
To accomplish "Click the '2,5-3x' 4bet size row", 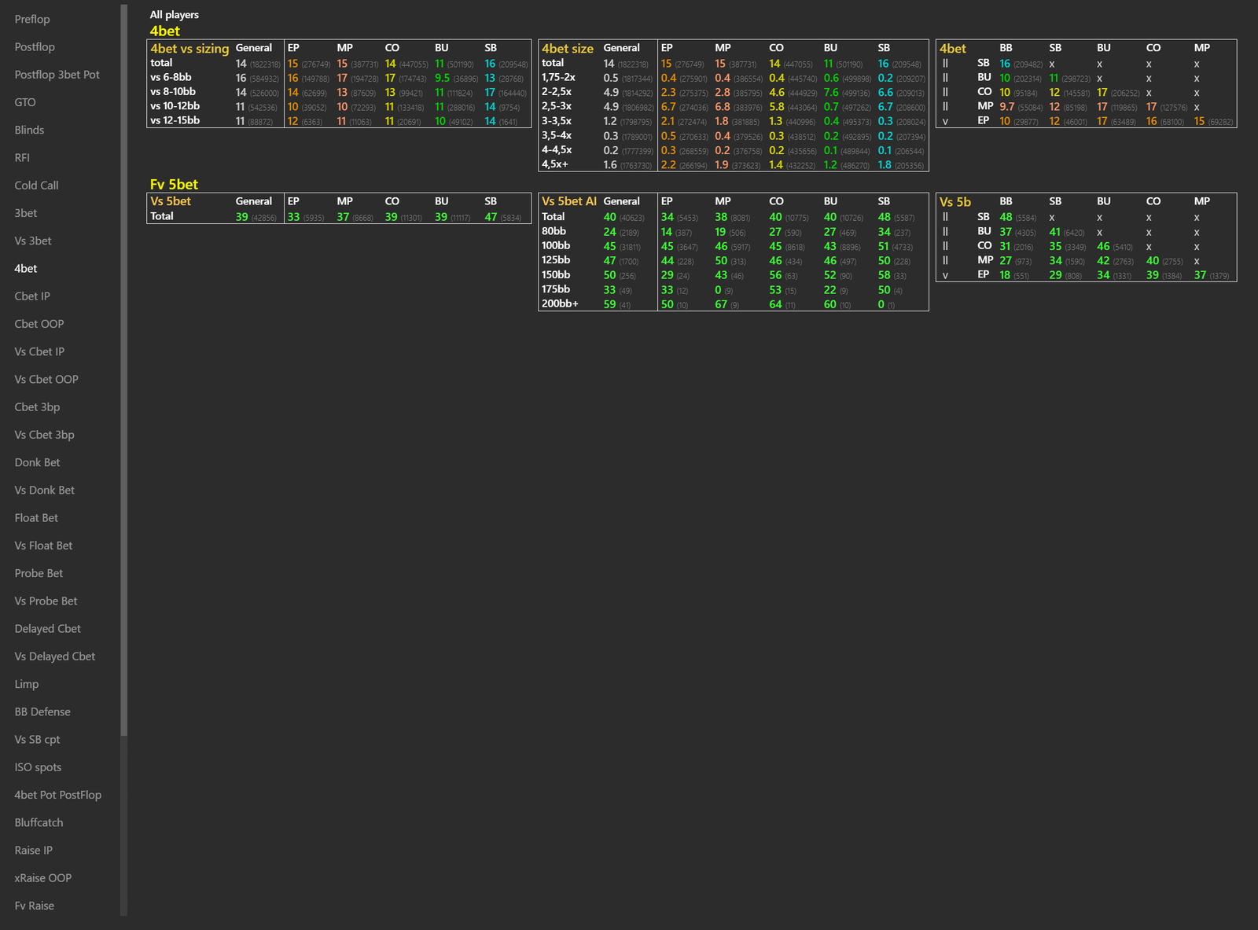I will coord(557,106).
